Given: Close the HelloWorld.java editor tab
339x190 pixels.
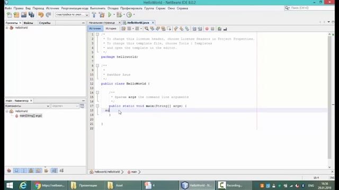Looking at the screenshot, I should pos(153,23).
